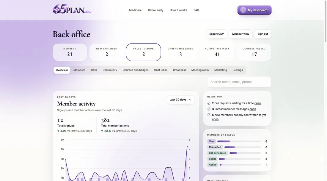The width and height of the screenshot is (327, 181).
Task: Select the Unread messages card
Action: pyautogui.click(x=180, y=52)
